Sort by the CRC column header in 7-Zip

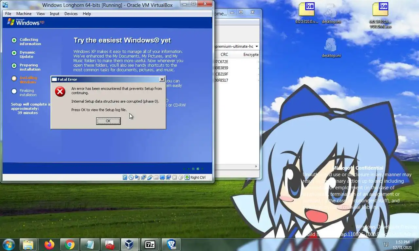point(224,55)
